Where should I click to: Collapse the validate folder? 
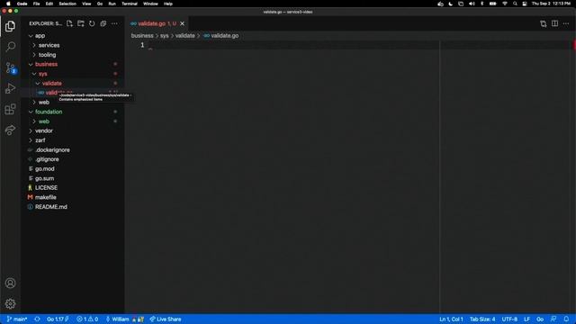click(73, 84)
